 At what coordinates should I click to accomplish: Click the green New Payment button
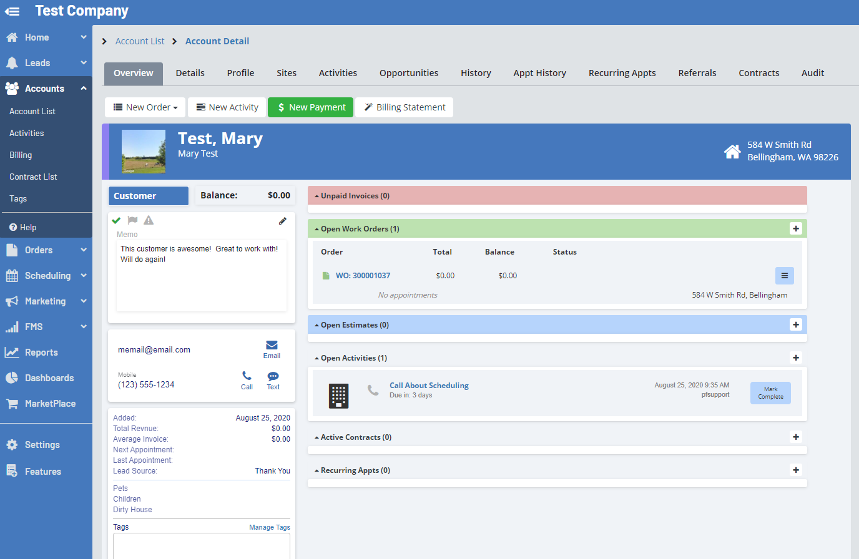(x=311, y=107)
